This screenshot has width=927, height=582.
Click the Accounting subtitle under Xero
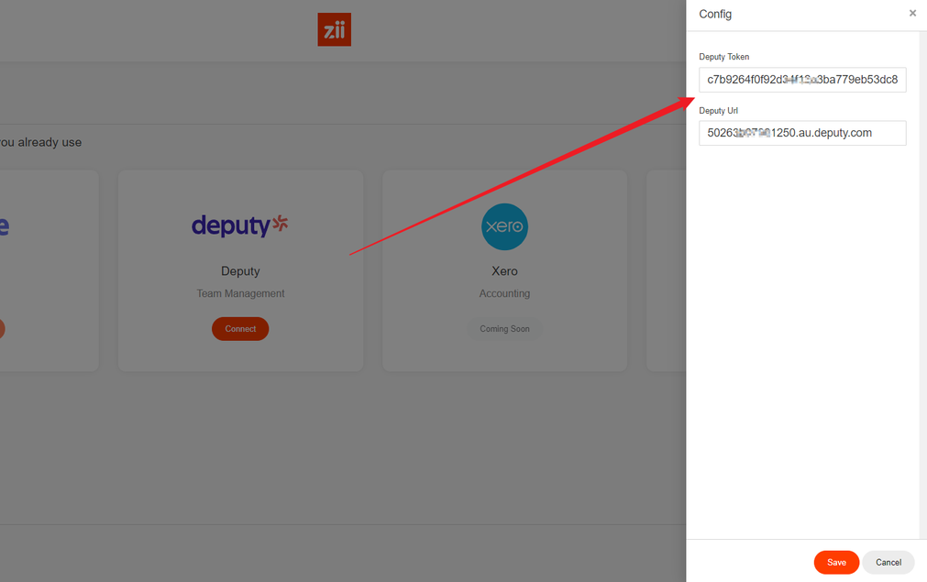(504, 293)
